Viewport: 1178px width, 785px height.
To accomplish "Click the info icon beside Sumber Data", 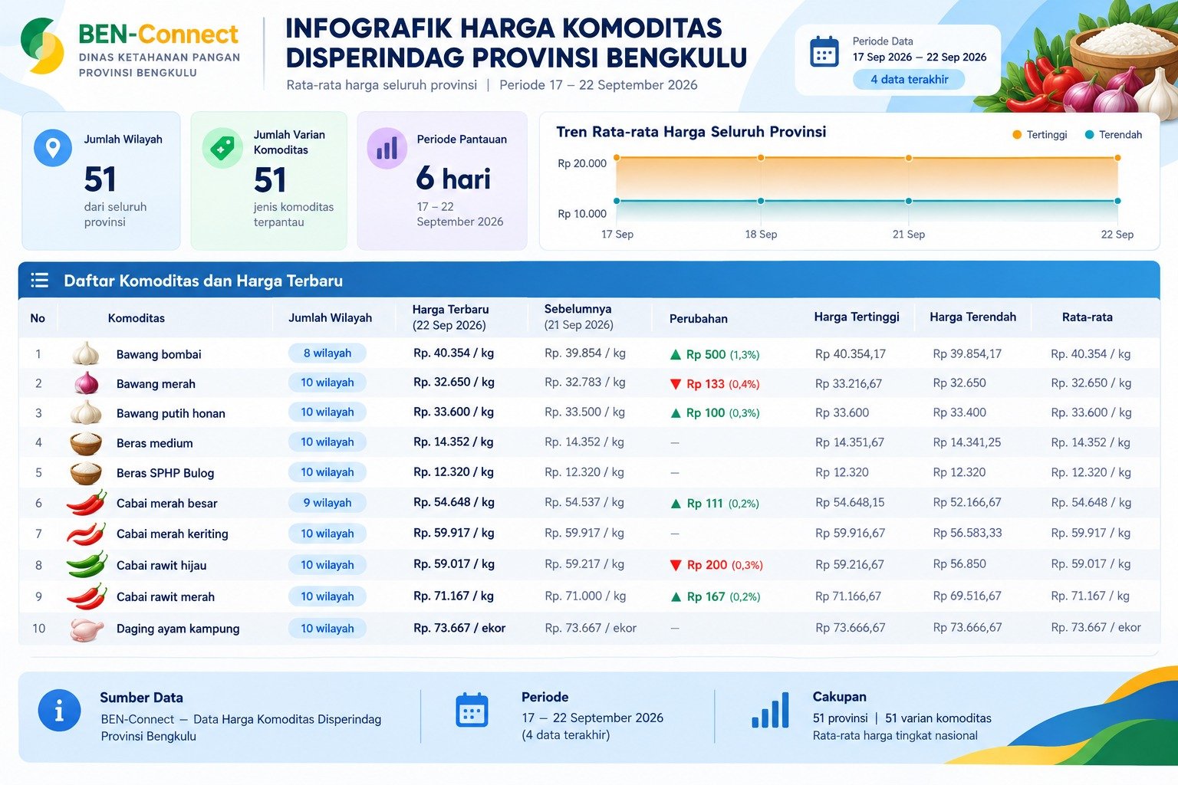I will pos(59,710).
